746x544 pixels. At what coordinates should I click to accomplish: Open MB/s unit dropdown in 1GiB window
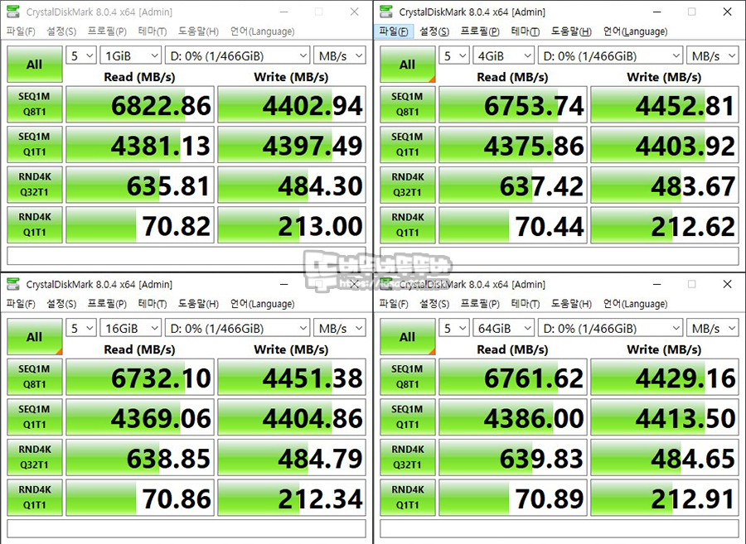click(x=340, y=55)
